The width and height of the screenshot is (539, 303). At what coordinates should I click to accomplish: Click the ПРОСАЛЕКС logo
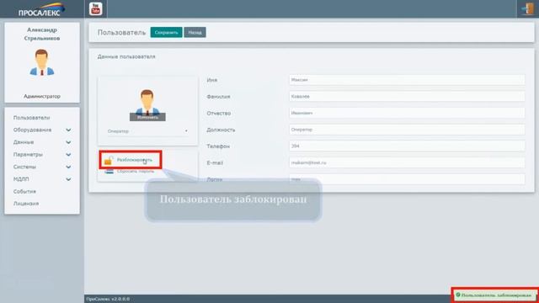point(41,9)
